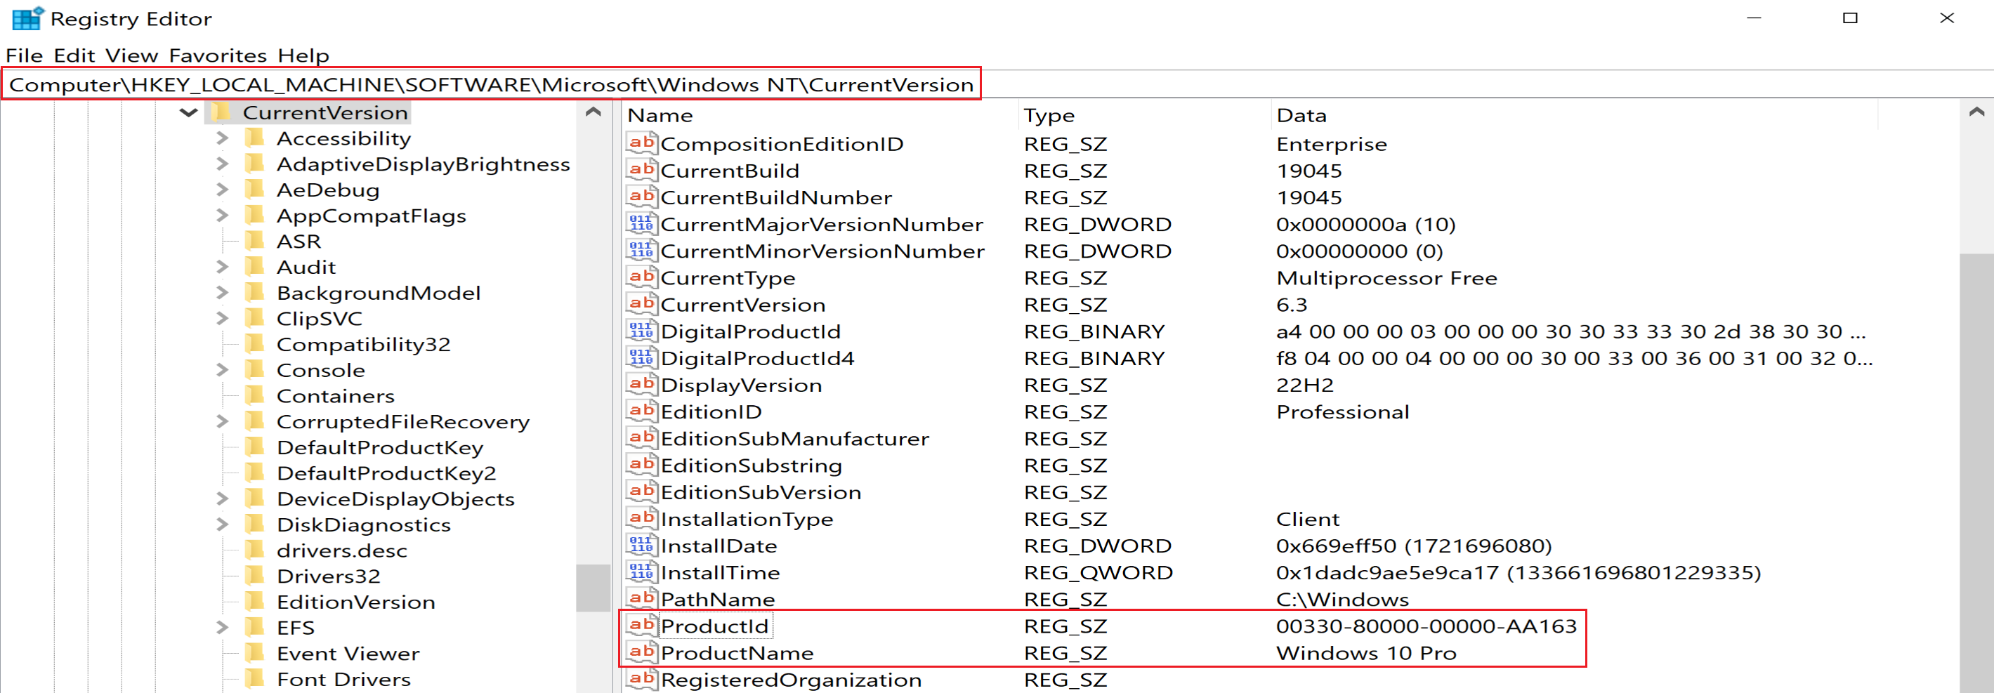Click the InstallDate DWORD value icon

641,546
